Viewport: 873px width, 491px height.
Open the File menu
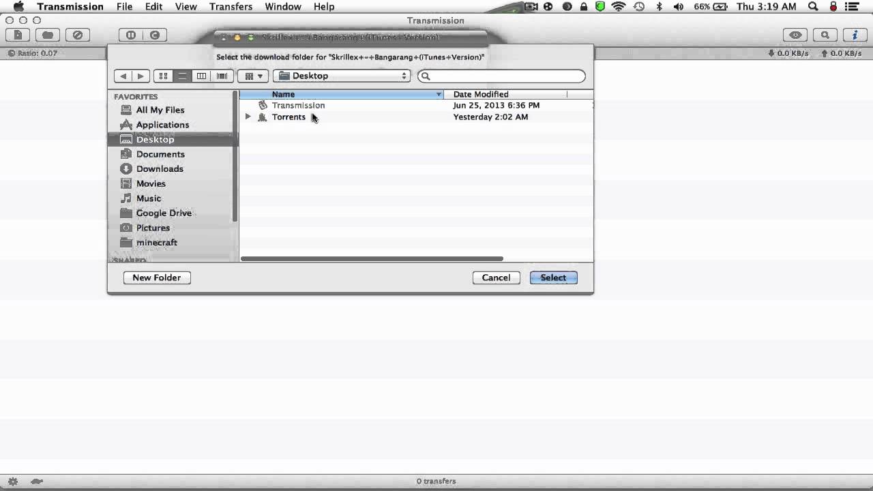pyautogui.click(x=124, y=7)
